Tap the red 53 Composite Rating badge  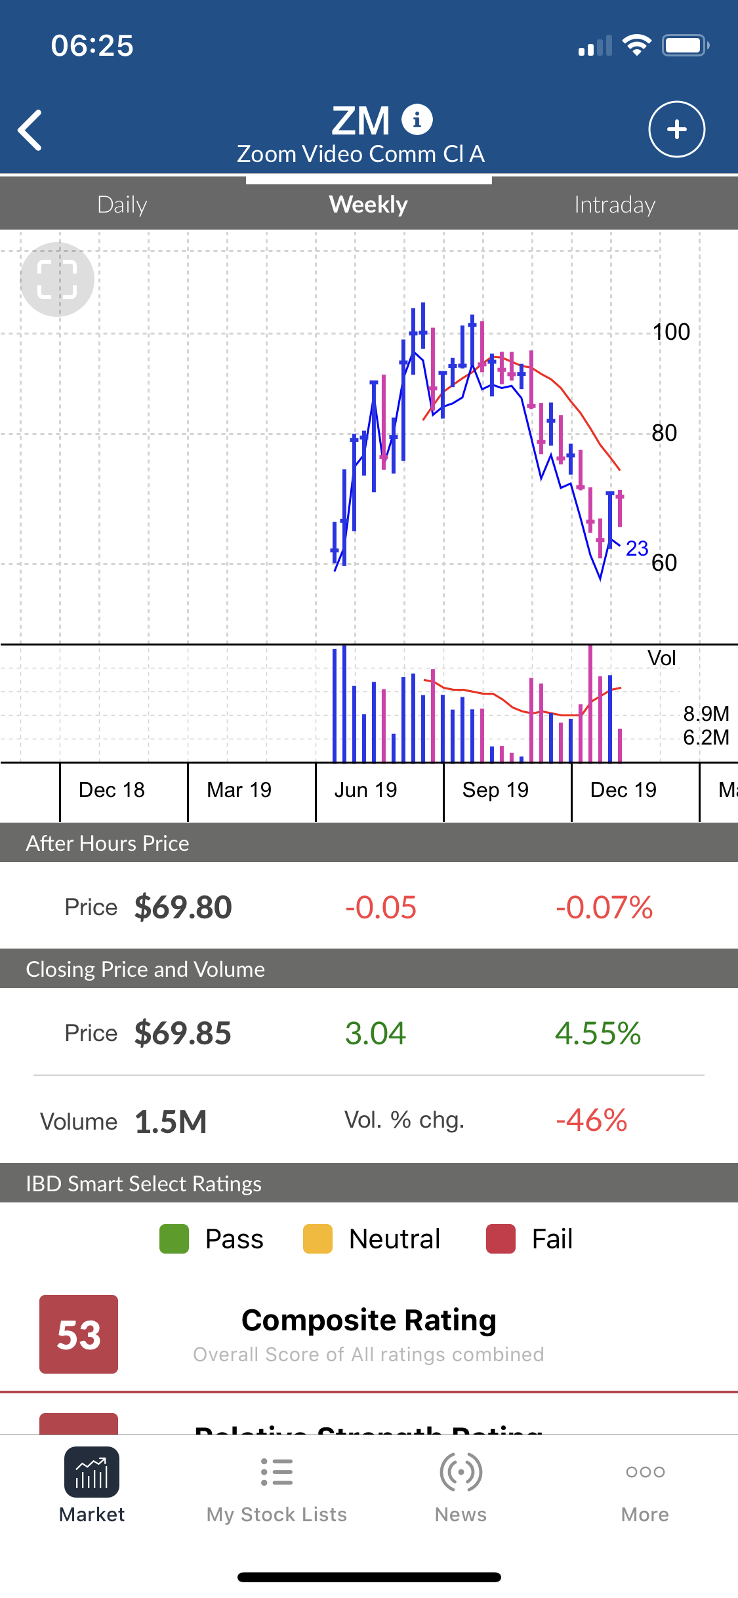coord(79,1334)
